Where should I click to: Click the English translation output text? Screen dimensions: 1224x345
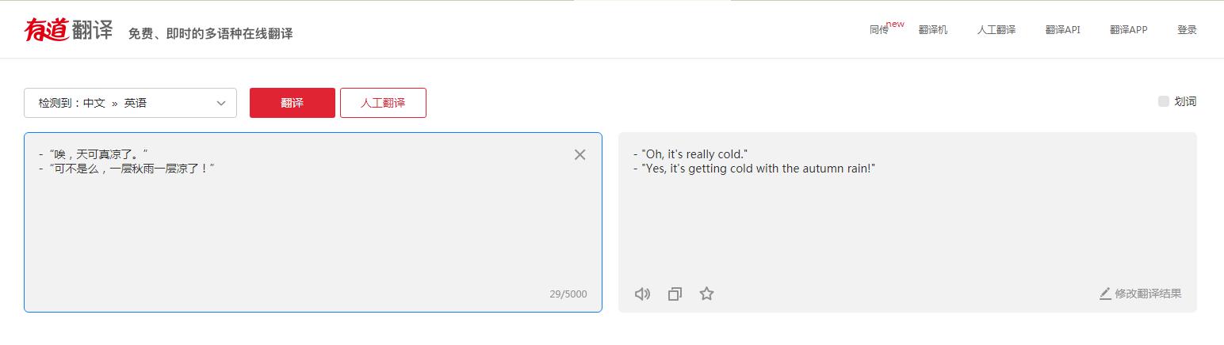click(753, 161)
